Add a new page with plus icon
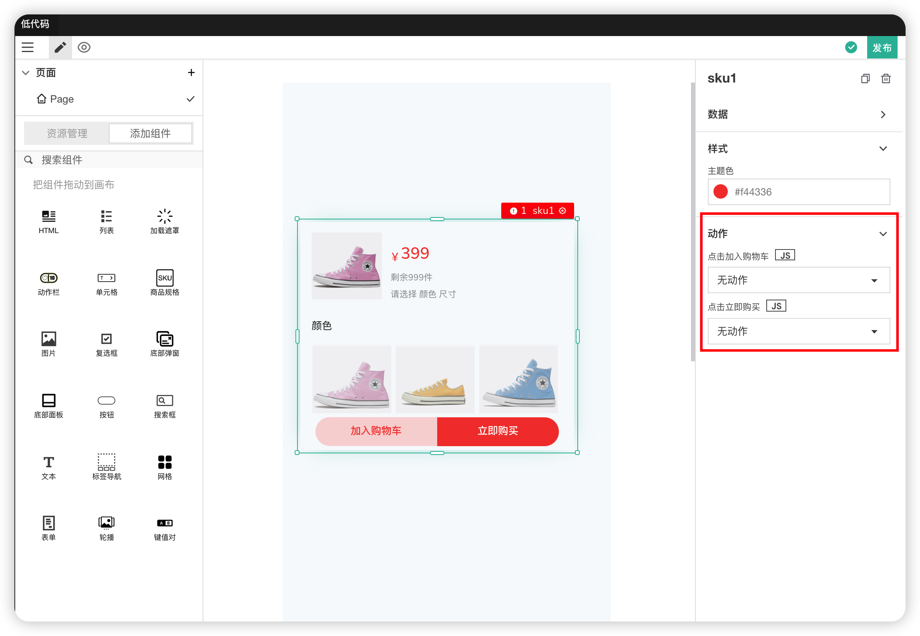The height and width of the screenshot is (636, 920). point(191,72)
